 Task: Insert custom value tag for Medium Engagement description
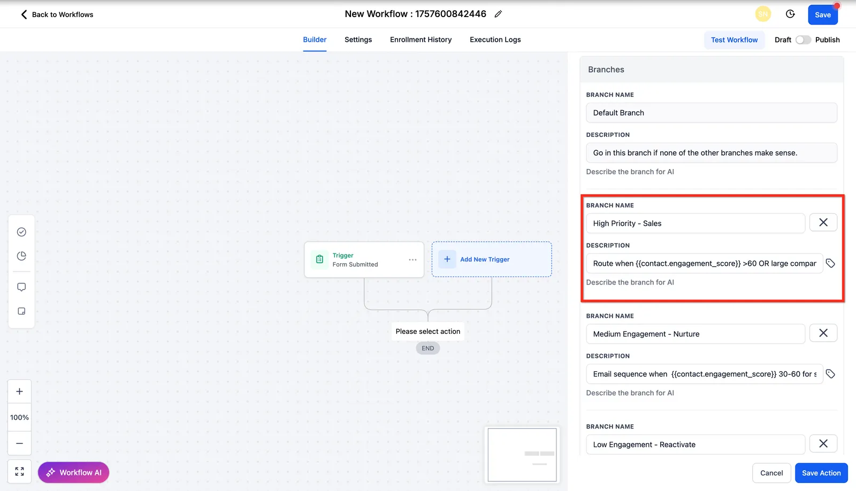[830, 374]
